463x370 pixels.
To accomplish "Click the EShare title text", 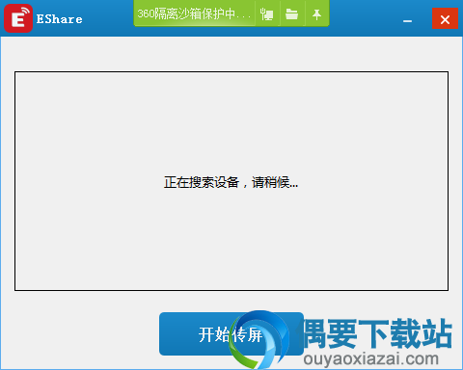I will [60, 19].
